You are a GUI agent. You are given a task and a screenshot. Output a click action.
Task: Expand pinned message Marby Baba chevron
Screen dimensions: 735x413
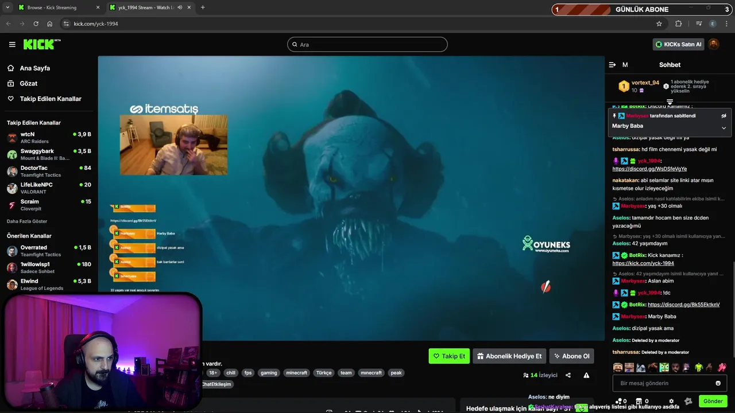tap(724, 128)
